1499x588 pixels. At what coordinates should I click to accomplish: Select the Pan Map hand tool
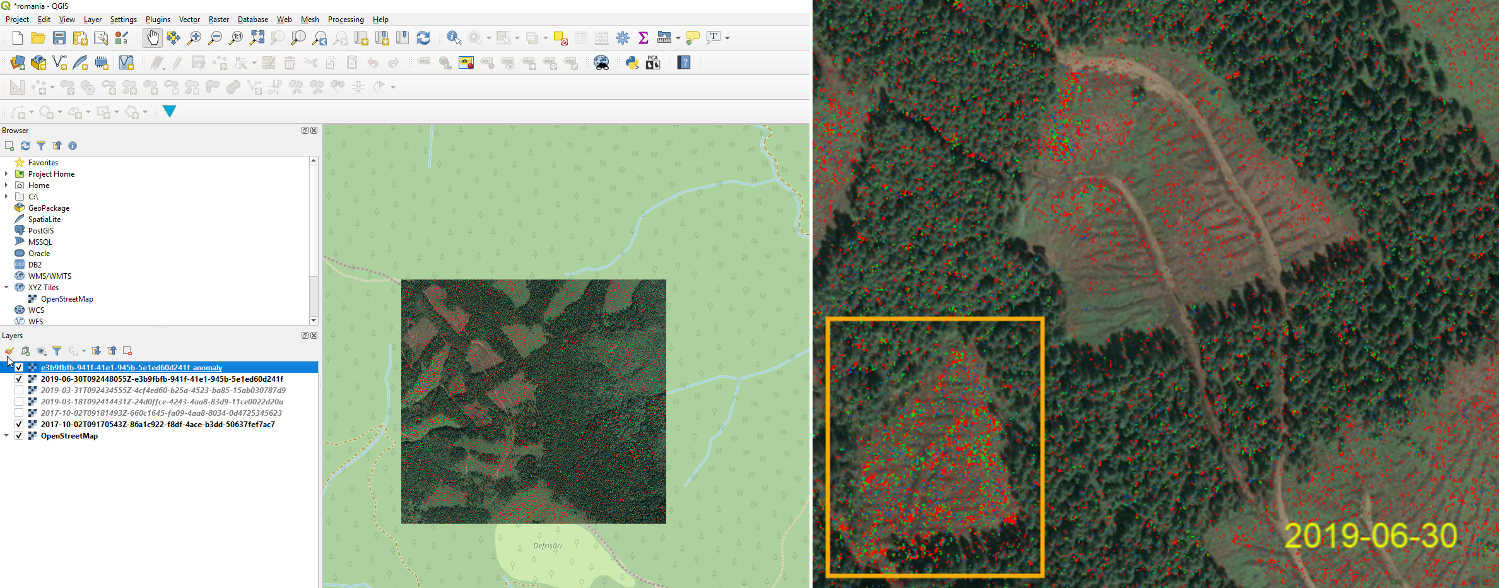click(x=153, y=38)
